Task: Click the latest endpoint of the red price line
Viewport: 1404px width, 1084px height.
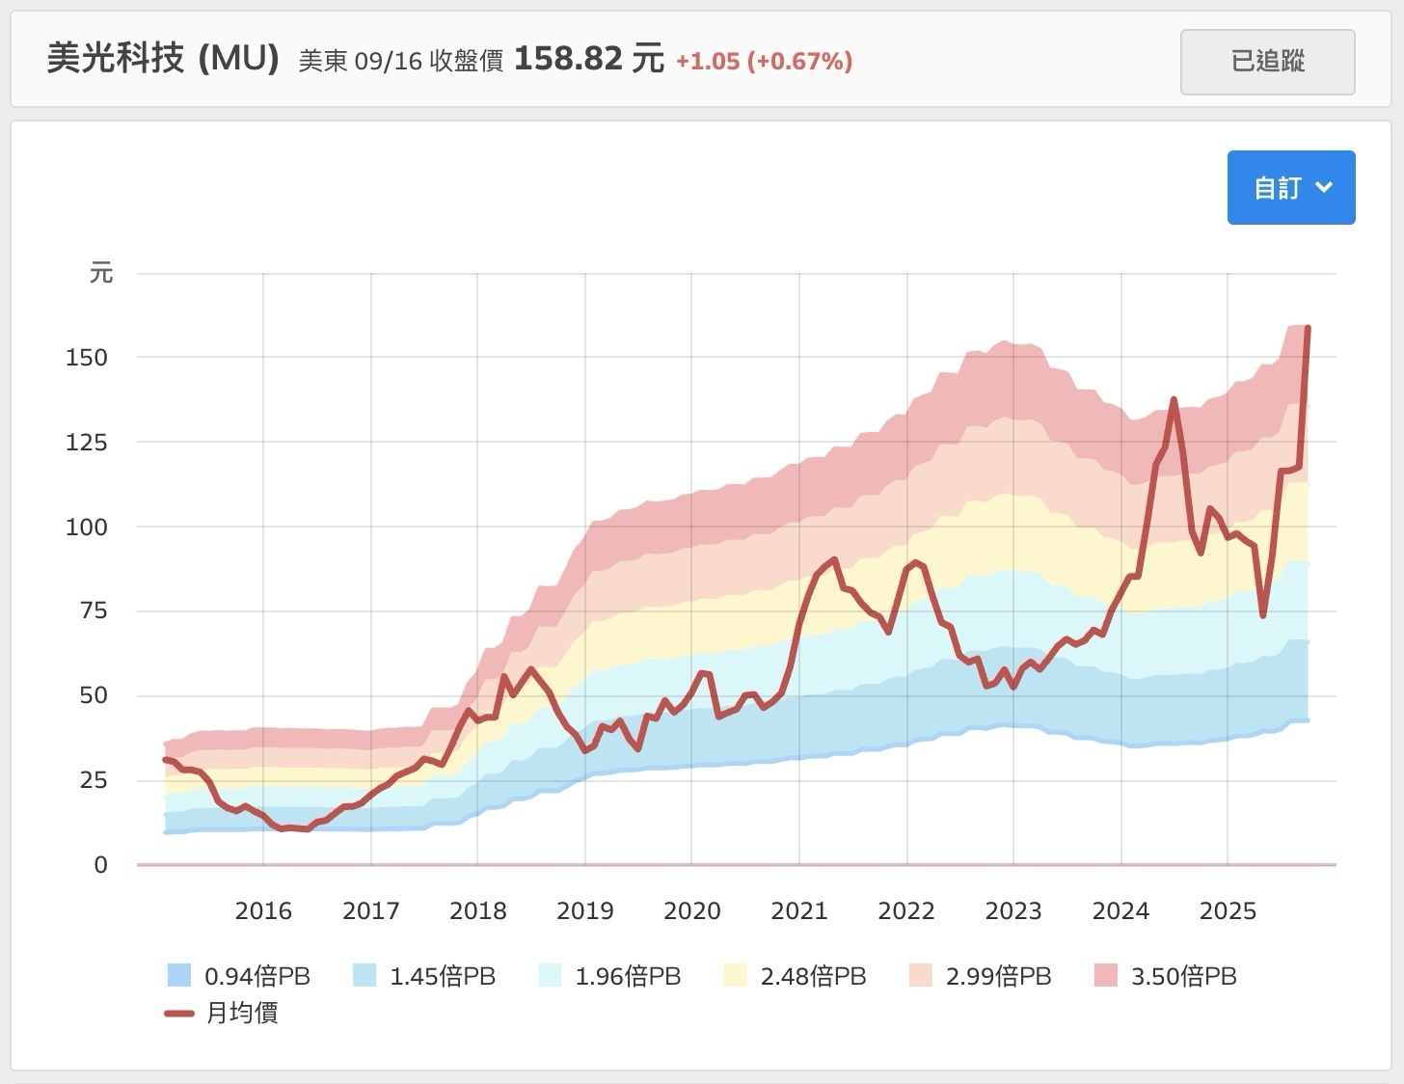Action: [1308, 329]
